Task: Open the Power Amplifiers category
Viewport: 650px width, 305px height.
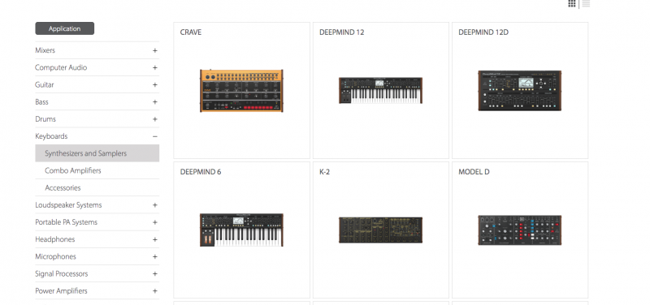Action: [x=62, y=291]
